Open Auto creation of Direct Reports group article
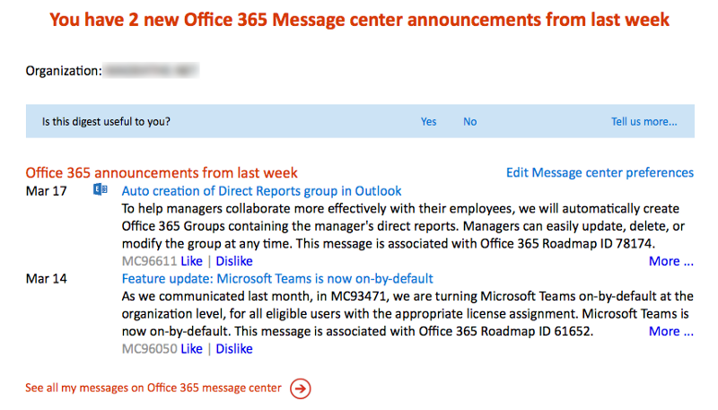This screenshot has width=718, height=410. 261,191
